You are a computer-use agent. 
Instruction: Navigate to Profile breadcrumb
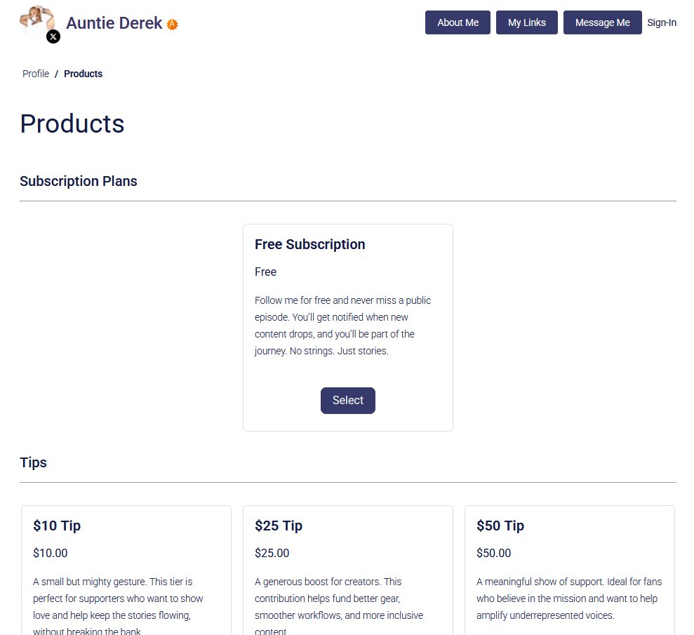click(x=36, y=74)
